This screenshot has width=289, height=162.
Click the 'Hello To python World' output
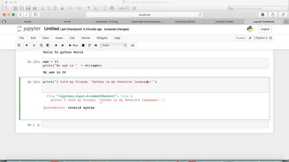click(x=63, y=52)
